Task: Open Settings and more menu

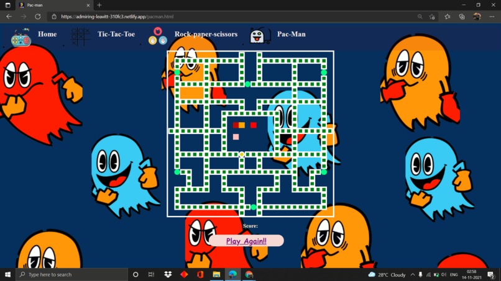Action: [x=492, y=17]
